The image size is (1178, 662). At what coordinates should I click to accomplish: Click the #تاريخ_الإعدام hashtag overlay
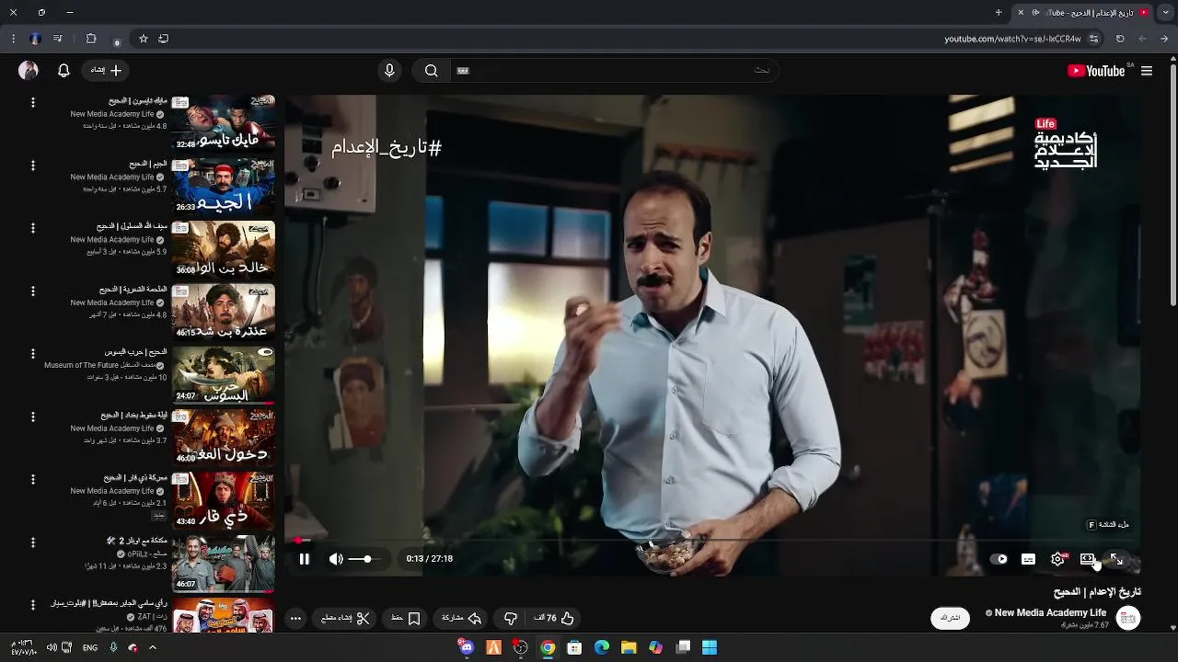[x=387, y=147]
